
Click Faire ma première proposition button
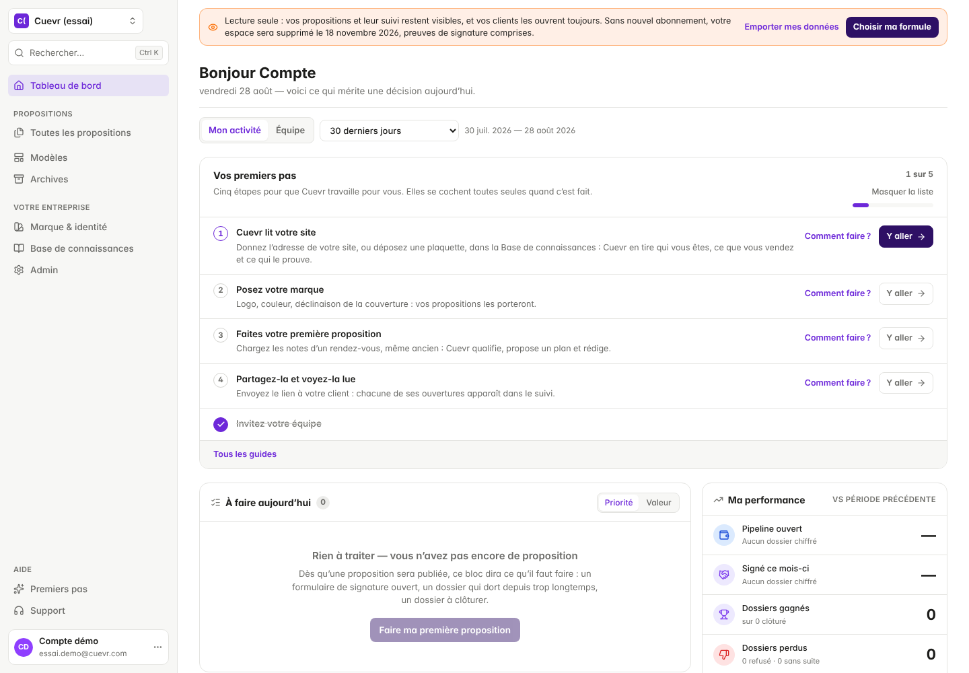click(445, 630)
